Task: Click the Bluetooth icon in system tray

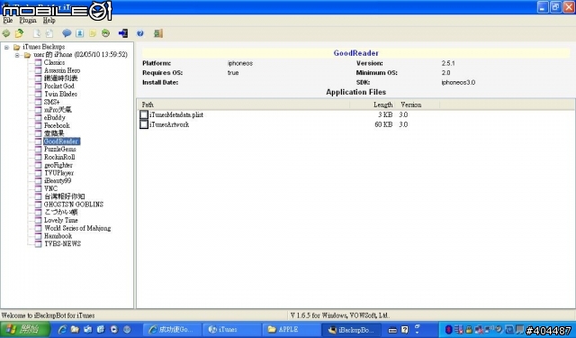Action: point(448,330)
